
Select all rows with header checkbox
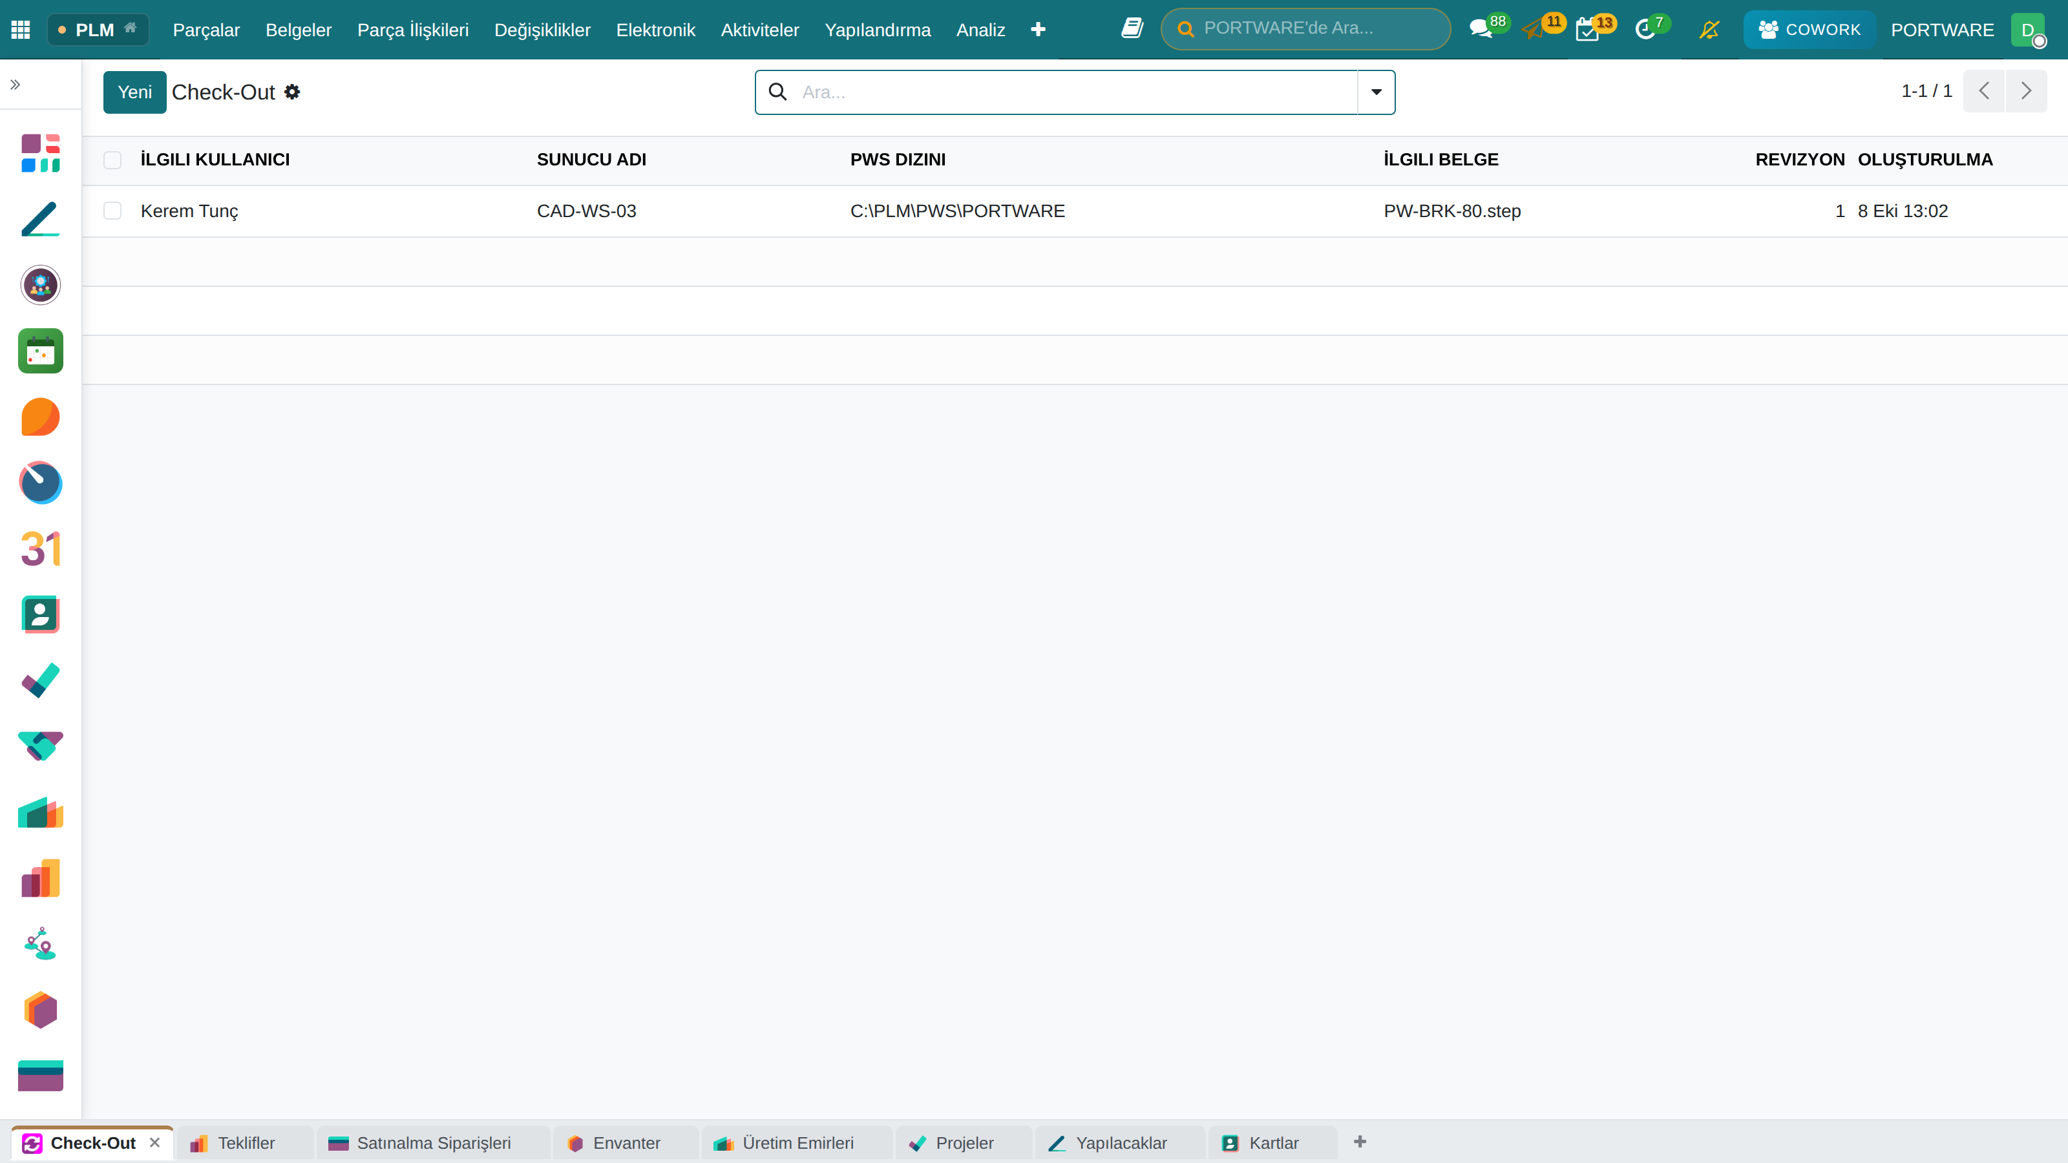click(x=112, y=160)
